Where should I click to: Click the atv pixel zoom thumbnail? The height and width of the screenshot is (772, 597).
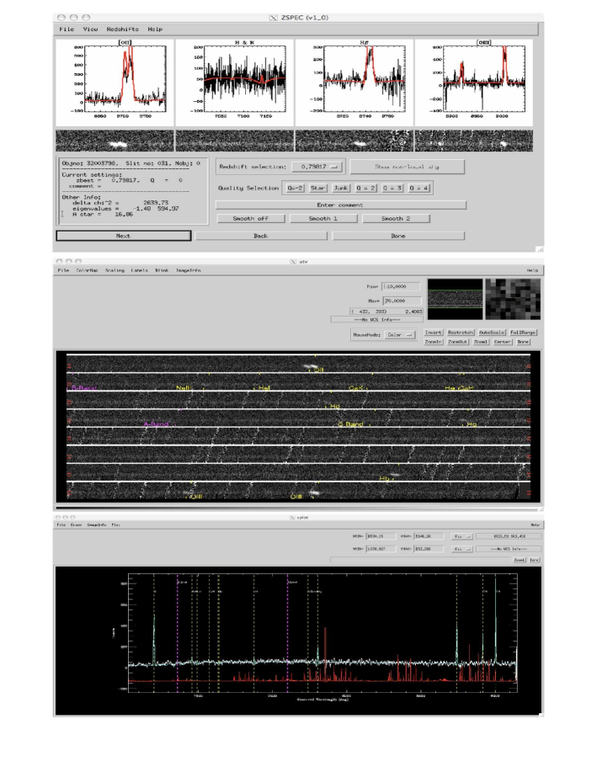(513, 300)
